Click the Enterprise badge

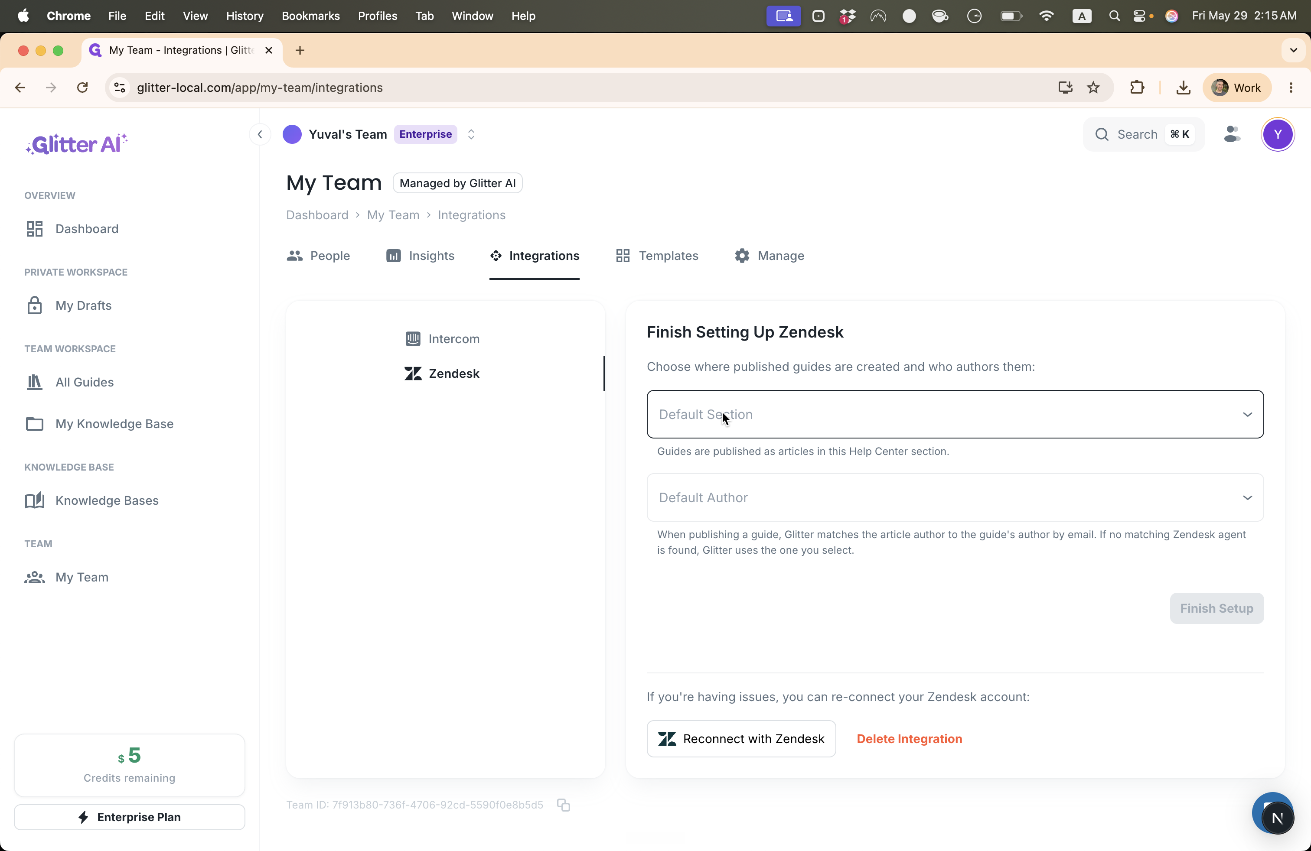(x=425, y=134)
